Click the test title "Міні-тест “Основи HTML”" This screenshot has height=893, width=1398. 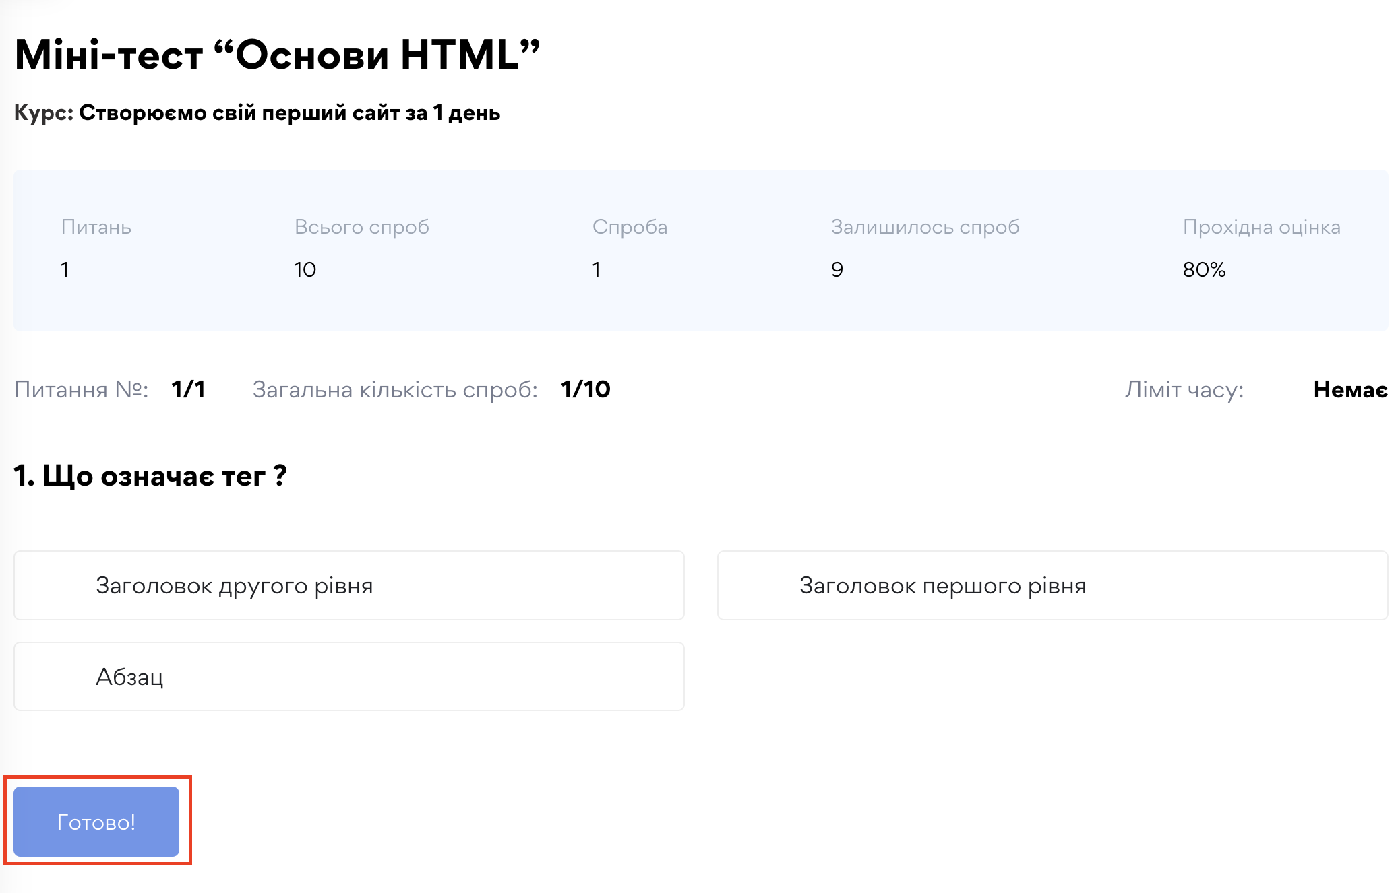276,54
